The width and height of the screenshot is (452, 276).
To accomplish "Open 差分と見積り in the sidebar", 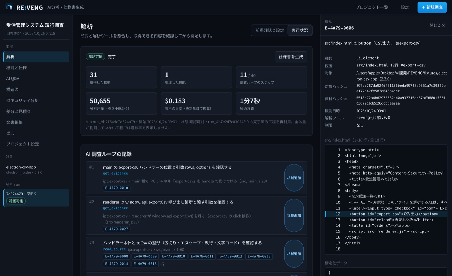I will 36,111.
